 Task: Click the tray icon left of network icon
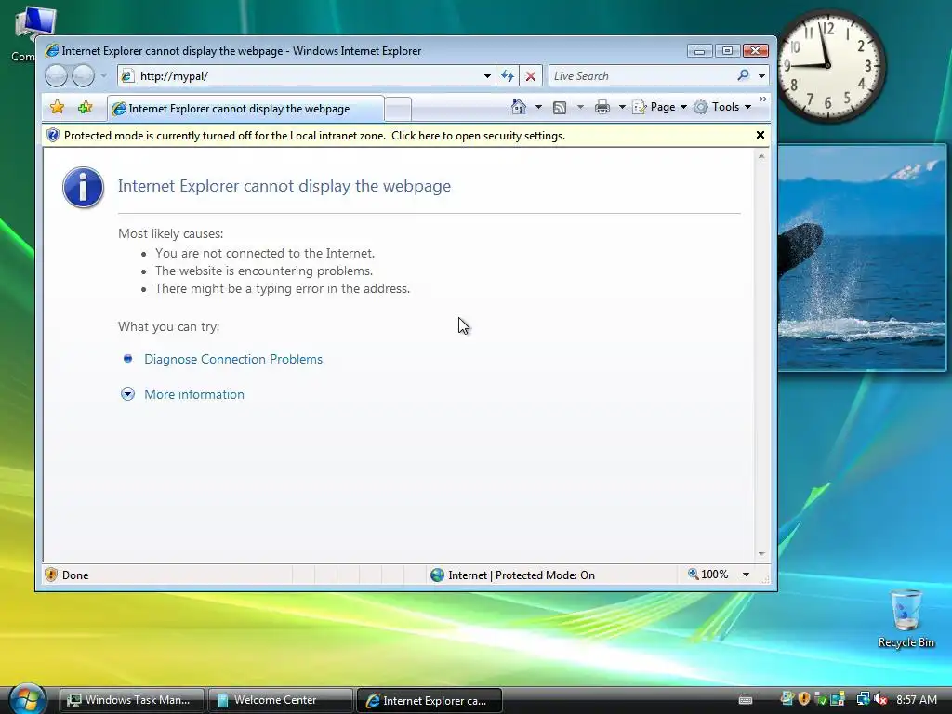tap(838, 699)
